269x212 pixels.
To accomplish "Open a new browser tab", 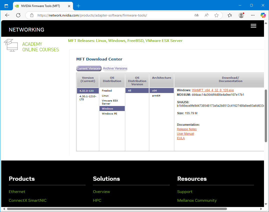I will (x=78, y=6).
